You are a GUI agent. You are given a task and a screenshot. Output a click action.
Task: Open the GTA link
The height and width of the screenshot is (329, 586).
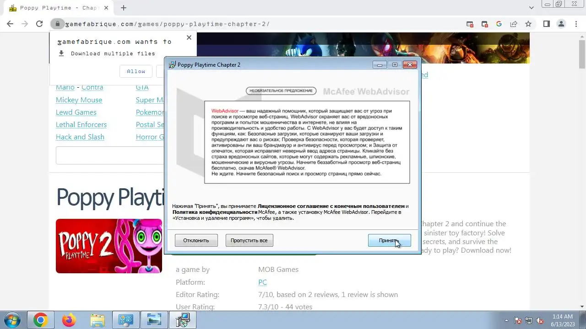tap(142, 87)
